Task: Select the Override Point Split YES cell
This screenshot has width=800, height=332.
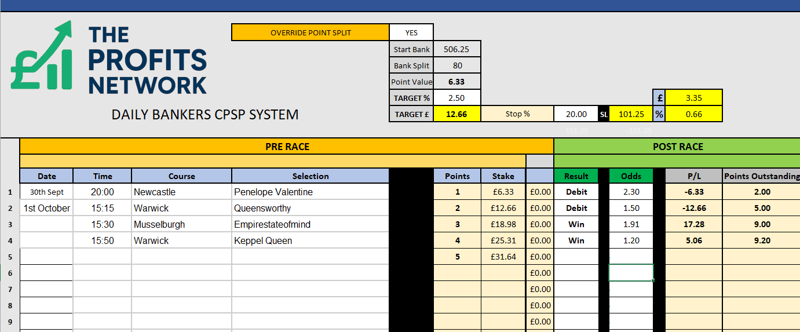Action: pyautogui.click(x=411, y=32)
